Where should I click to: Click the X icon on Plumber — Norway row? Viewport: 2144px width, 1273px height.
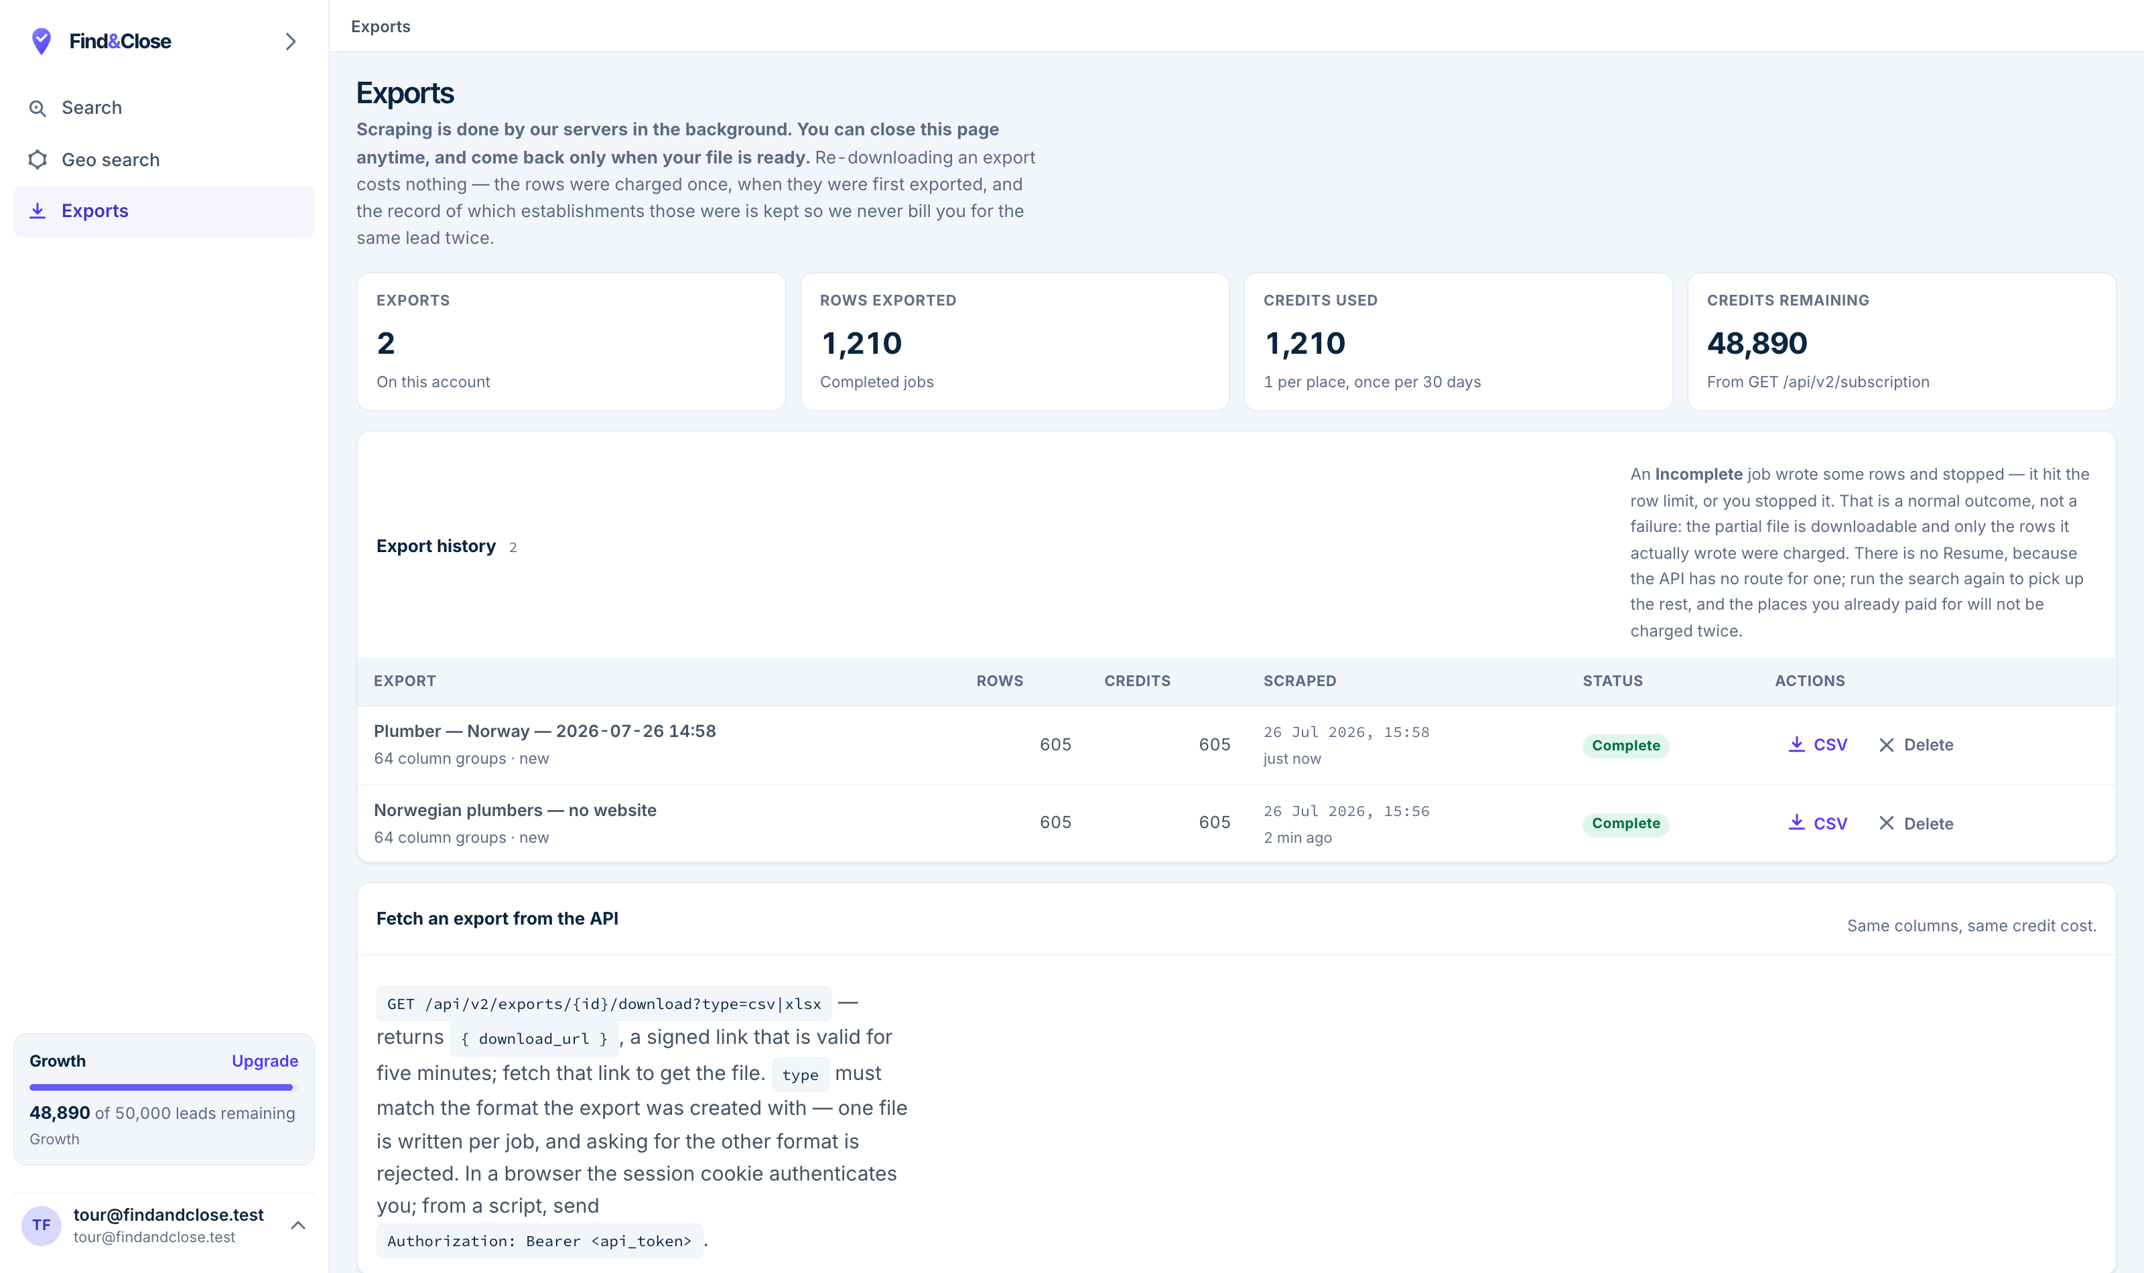[1887, 744]
